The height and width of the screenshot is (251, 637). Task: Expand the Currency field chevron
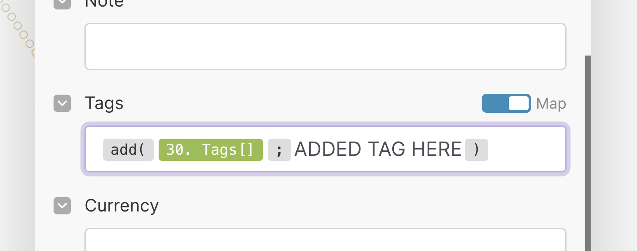[62, 206]
